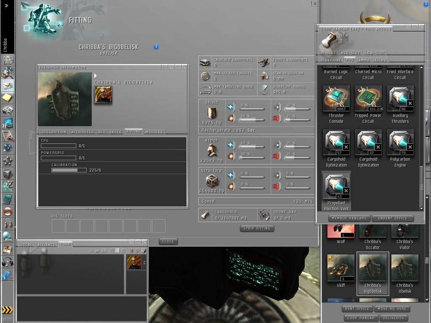This screenshot has height=323, width=431.
Task: Select the Blueprint hangar division
Action: (x=331, y=60)
